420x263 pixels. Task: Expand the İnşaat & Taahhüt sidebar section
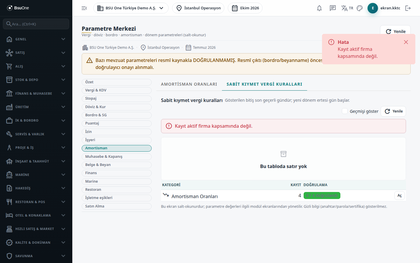click(36, 161)
